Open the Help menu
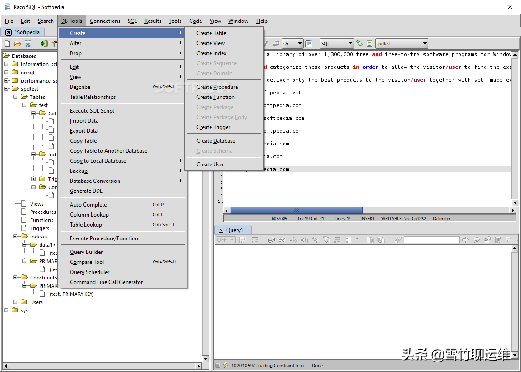 (x=262, y=21)
